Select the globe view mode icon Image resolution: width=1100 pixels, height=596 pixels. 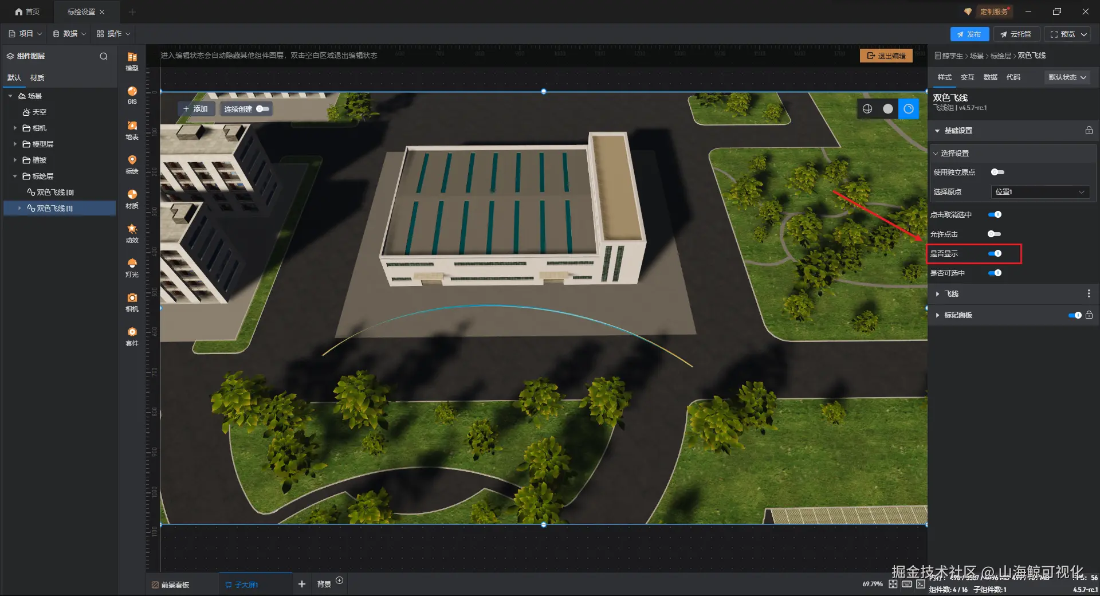867,109
